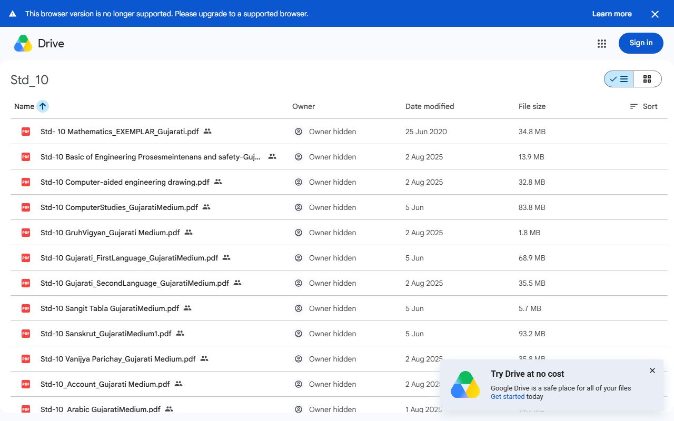Click shared icon beside Gujarati_FirstLanguage file
The image size is (674, 421).
click(226, 257)
